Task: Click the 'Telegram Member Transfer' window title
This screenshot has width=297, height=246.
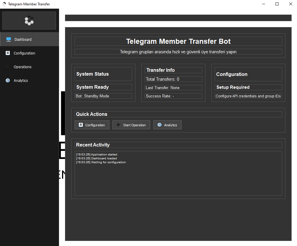Action: click(29, 4)
